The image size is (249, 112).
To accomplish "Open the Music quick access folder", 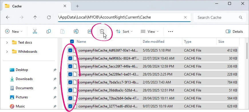I will click(x=20, y=106).
